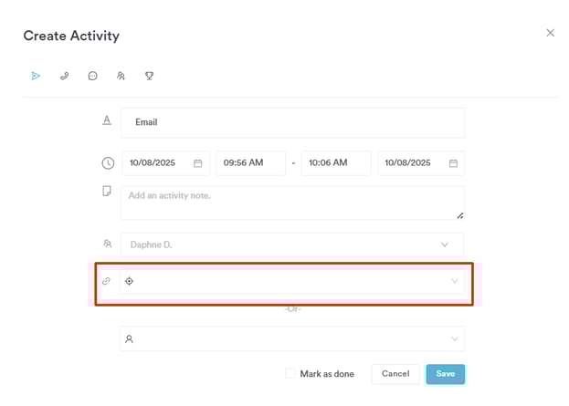Click the note resize handle corner
This screenshot has height=406, width=569.
[459, 215]
